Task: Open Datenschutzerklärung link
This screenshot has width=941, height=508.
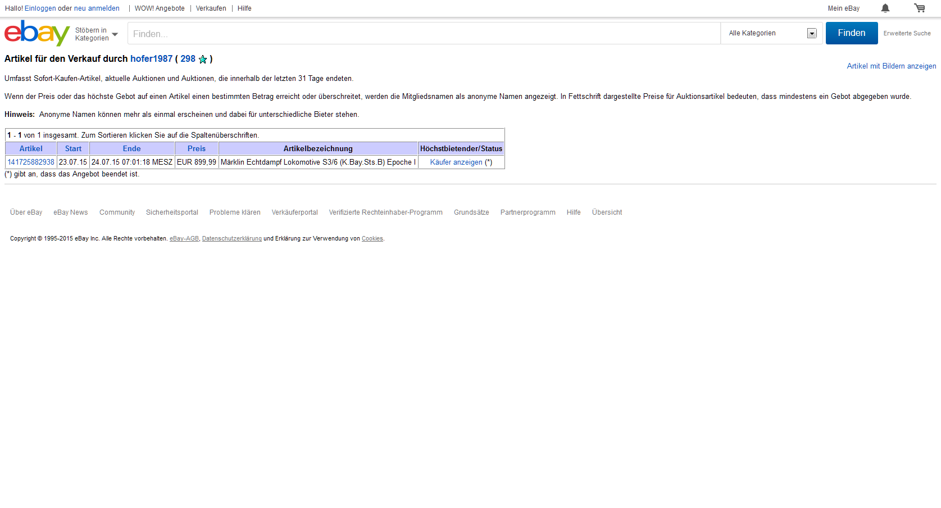Action: [x=232, y=239]
